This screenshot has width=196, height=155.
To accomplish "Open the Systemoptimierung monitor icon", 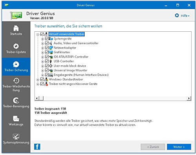I will 16,137.
